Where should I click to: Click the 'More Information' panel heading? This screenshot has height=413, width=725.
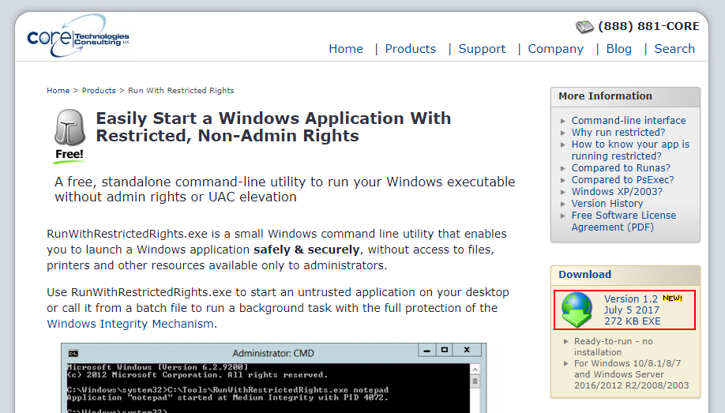(x=605, y=96)
